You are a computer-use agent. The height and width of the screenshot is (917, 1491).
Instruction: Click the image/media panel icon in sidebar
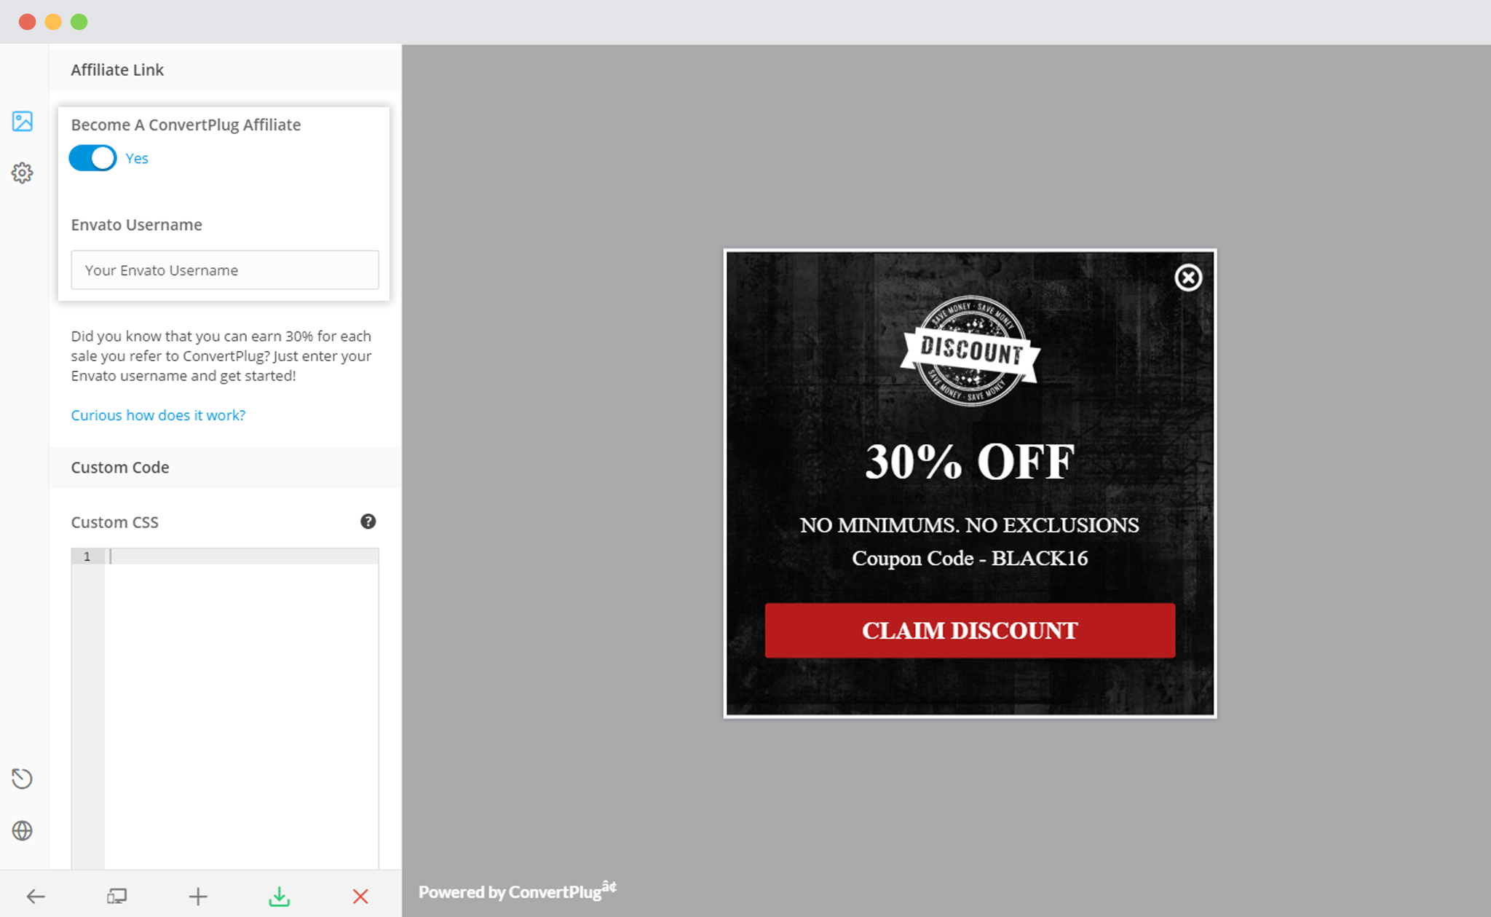[x=23, y=120]
